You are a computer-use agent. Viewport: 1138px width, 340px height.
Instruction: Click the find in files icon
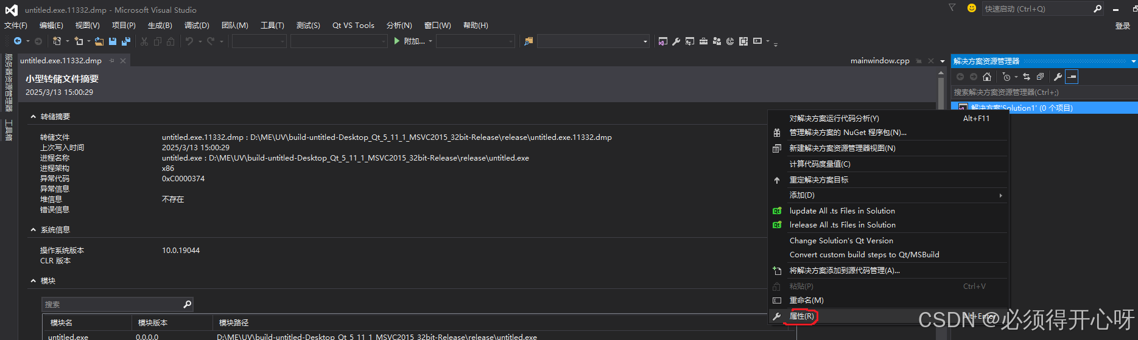(x=529, y=41)
